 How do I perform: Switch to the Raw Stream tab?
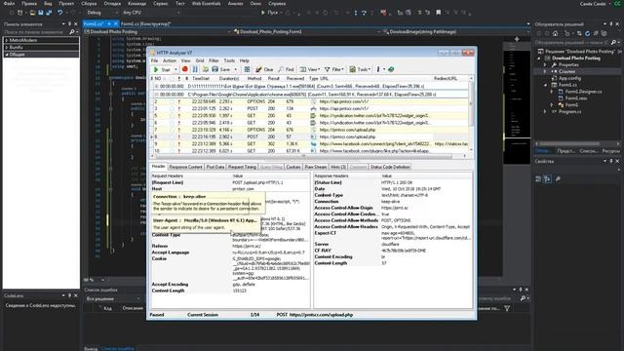(316, 167)
